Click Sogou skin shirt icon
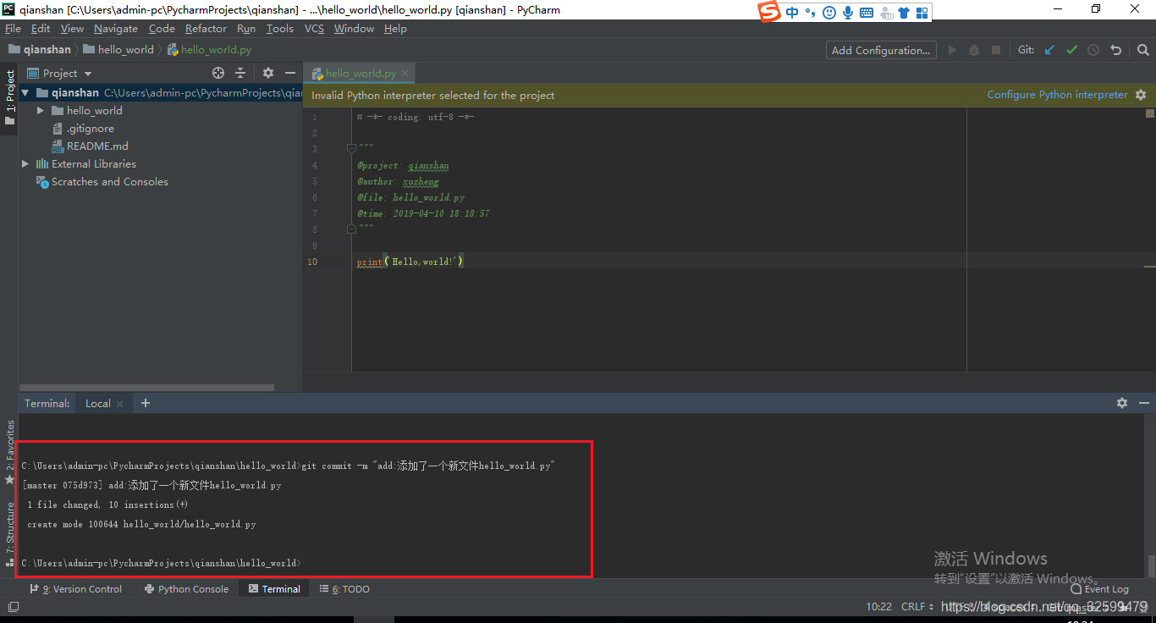Image resolution: width=1156 pixels, height=623 pixels. coord(904,12)
